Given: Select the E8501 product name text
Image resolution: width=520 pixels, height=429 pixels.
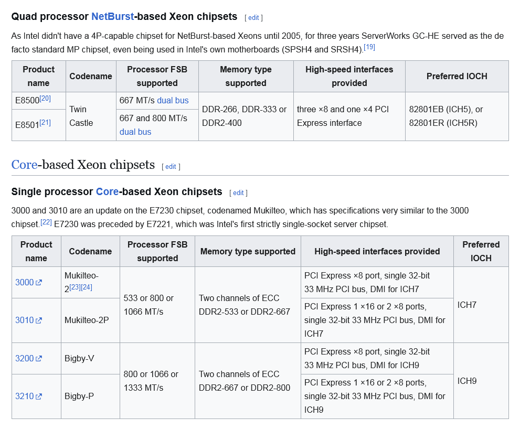Looking at the screenshot, I should (x=27, y=125).
